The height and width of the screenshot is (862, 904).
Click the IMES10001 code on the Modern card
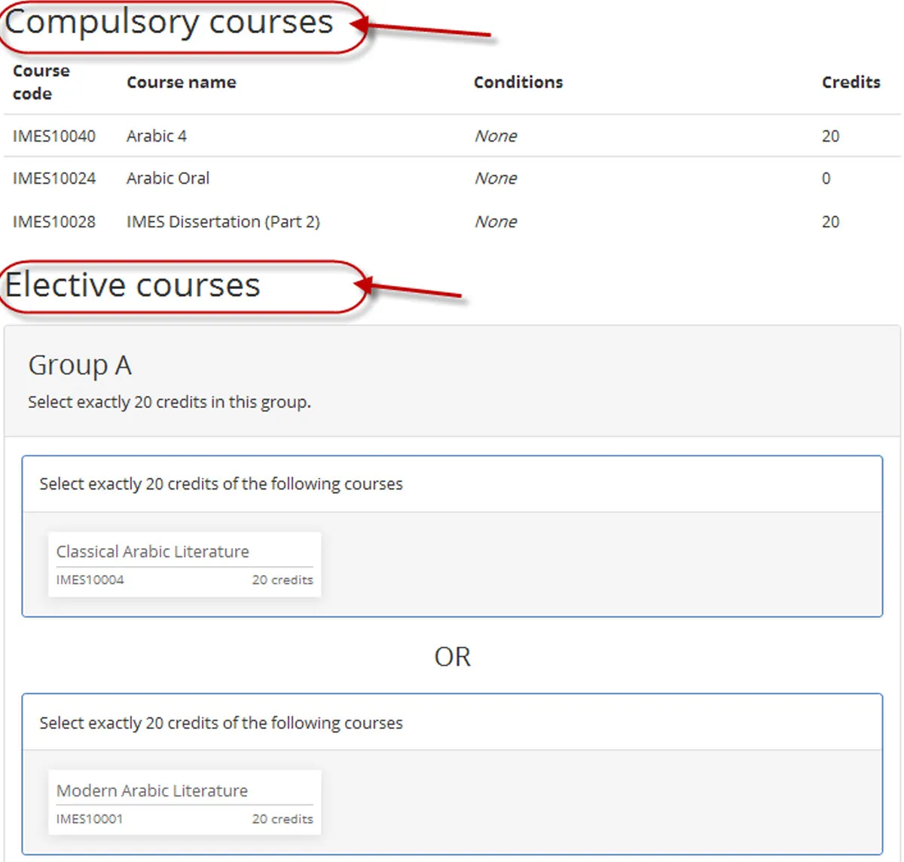point(89,819)
